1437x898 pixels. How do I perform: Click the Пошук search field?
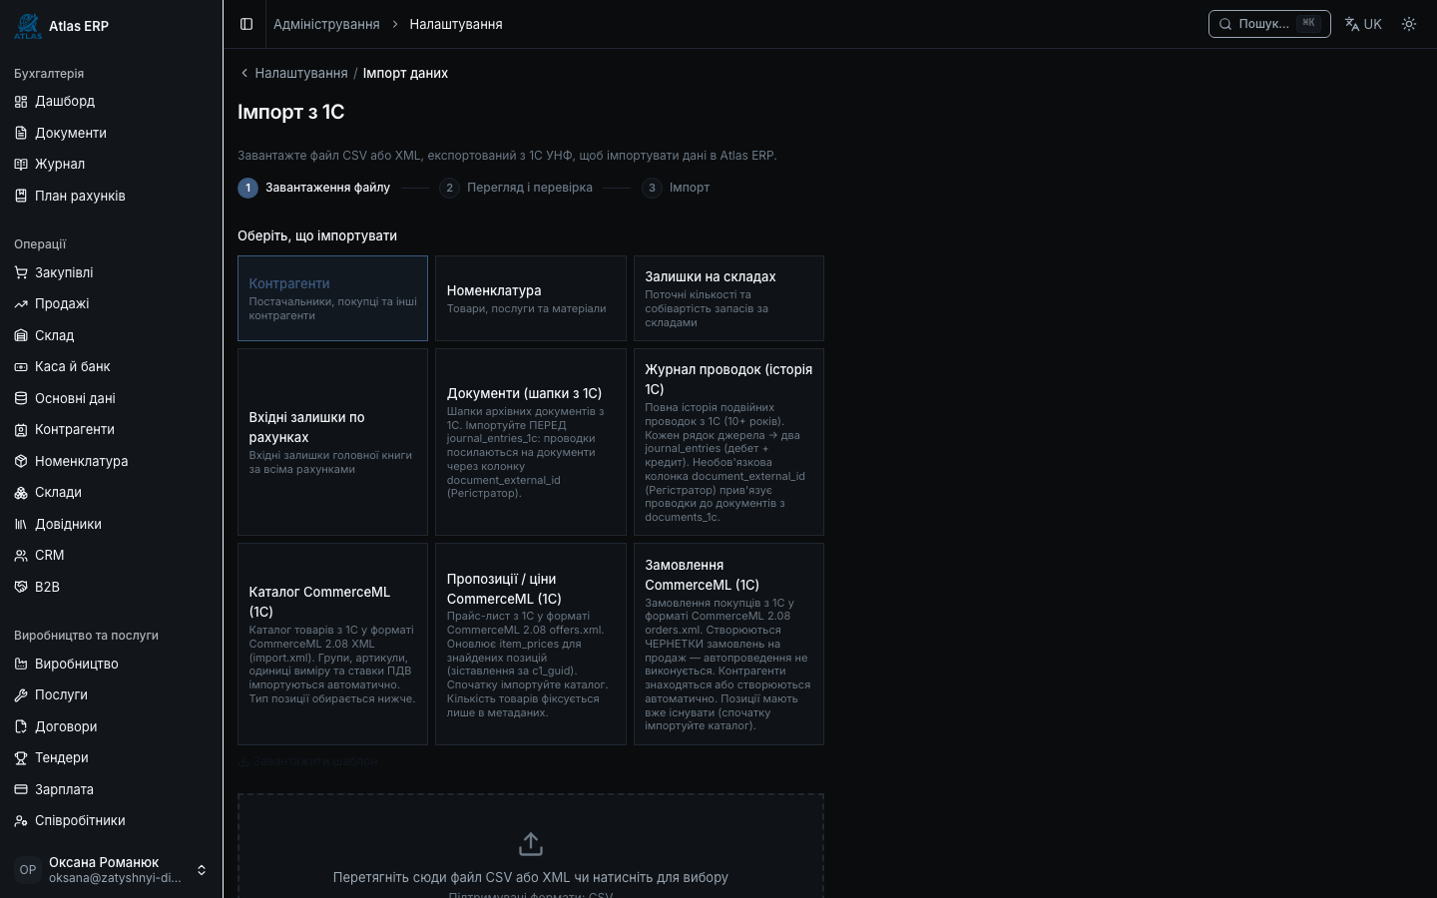coord(1269,24)
